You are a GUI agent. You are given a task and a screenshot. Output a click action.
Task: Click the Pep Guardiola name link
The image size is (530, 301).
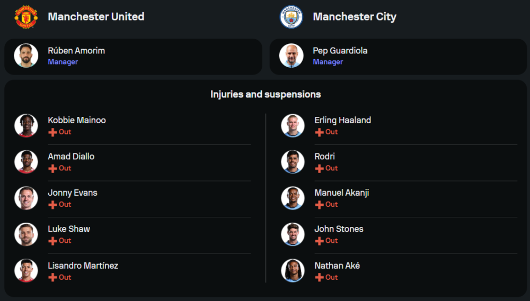click(340, 51)
